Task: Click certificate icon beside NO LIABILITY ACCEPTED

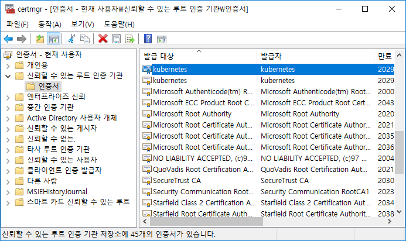Action: pos(147,159)
